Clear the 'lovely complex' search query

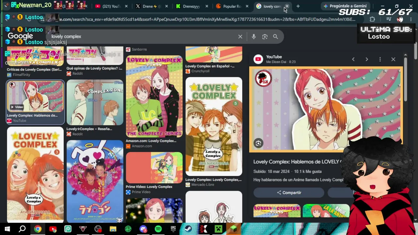tap(240, 37)
